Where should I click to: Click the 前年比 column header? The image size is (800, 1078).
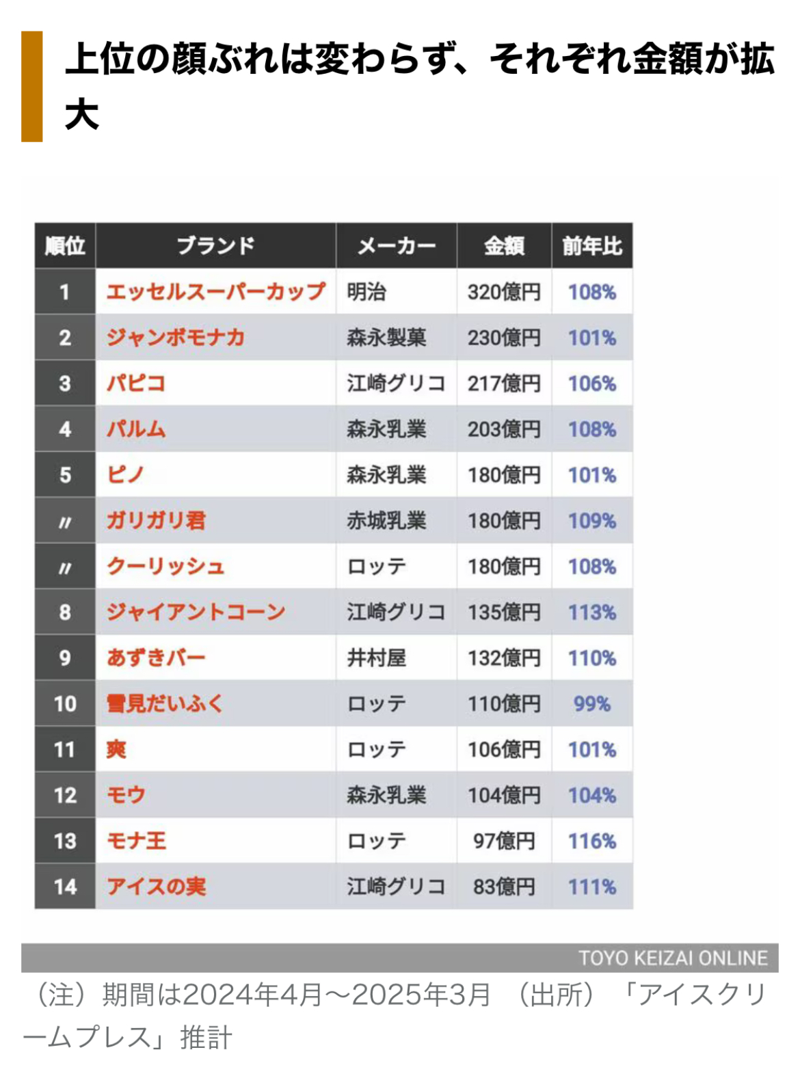(592, 245)
